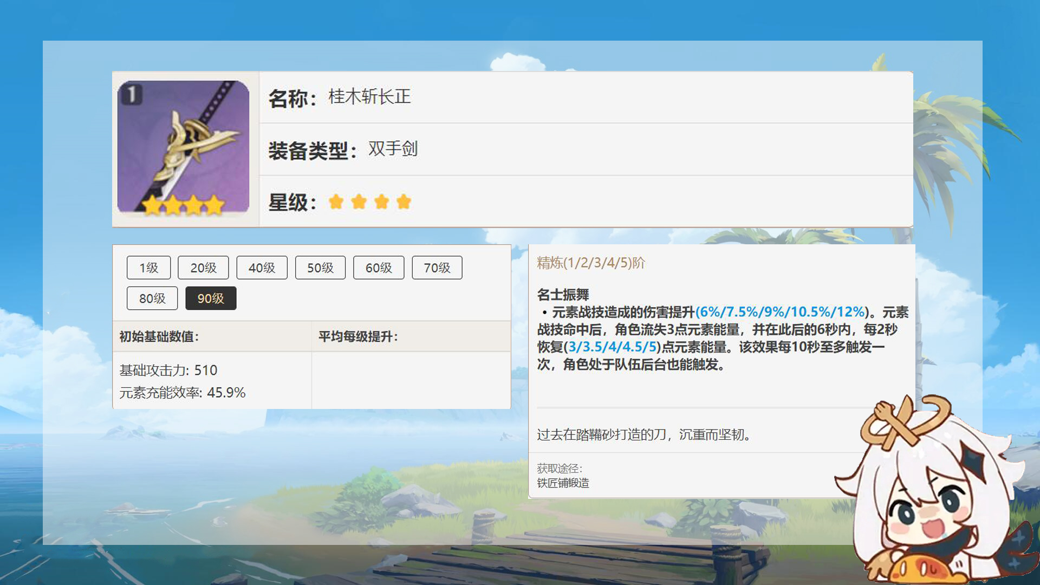
Task: Click the 名士振舞 passive skill title
Action: click(x=563, y=295)
